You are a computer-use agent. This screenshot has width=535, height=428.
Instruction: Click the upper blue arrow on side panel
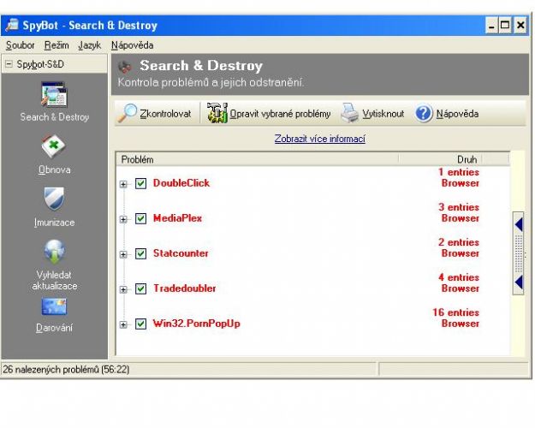(519, 224)
